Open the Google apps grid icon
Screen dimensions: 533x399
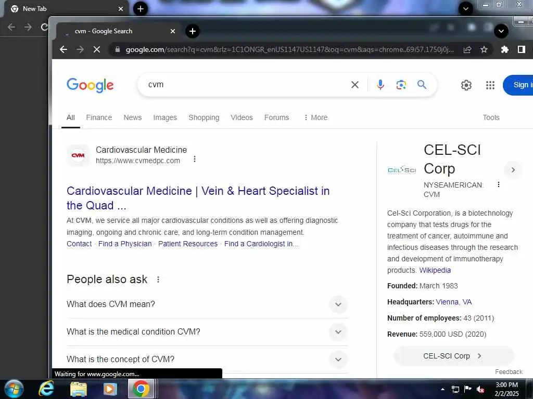coord(490,85)
